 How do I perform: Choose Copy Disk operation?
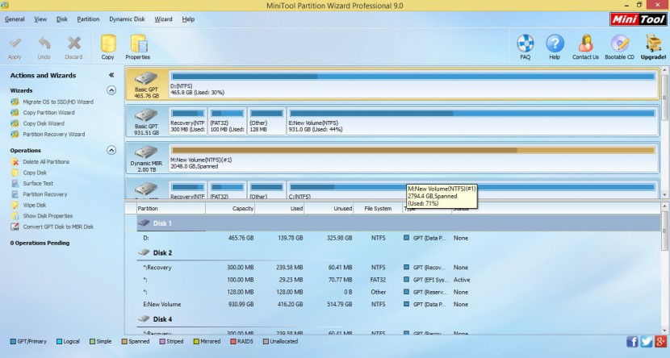click(35, 173)
